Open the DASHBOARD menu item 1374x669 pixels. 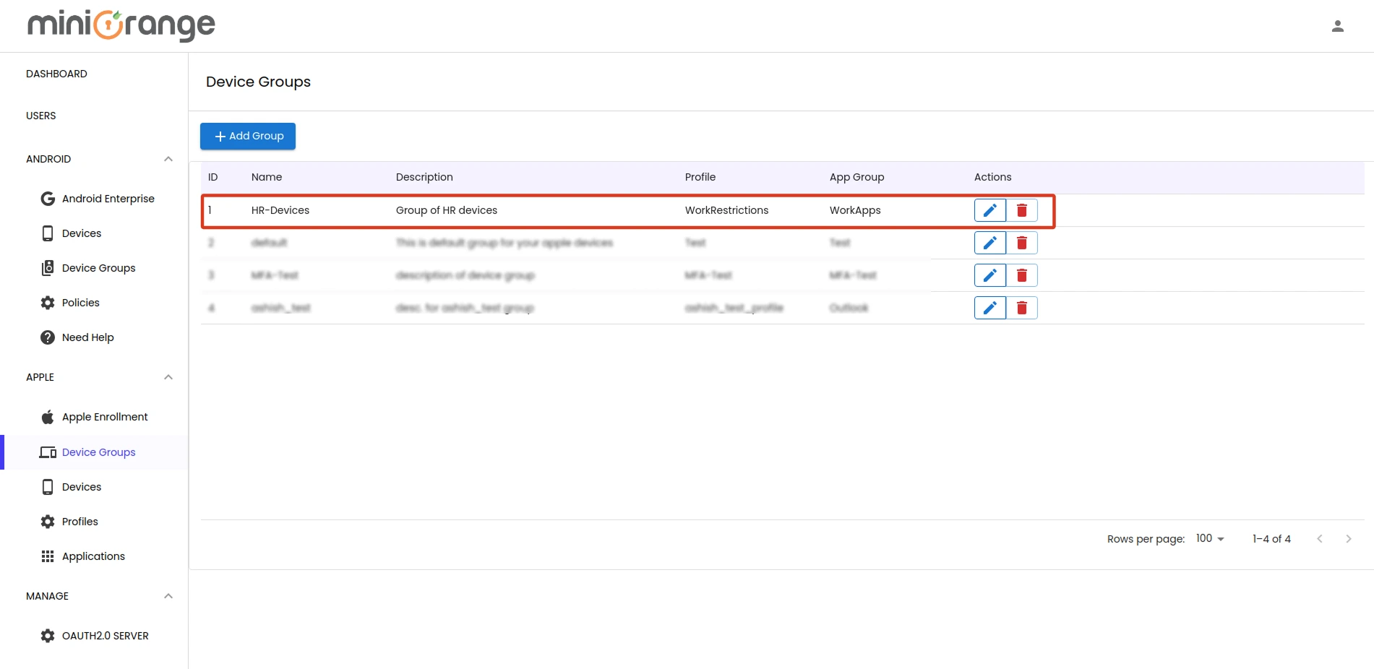tap(56, 73)
